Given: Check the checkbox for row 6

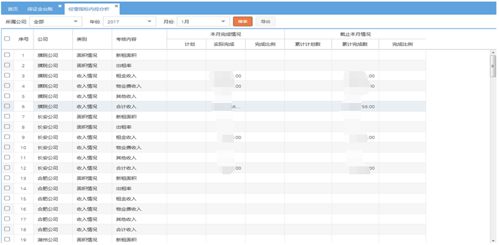Looking at the screenshot, I should tap(7, 106).
